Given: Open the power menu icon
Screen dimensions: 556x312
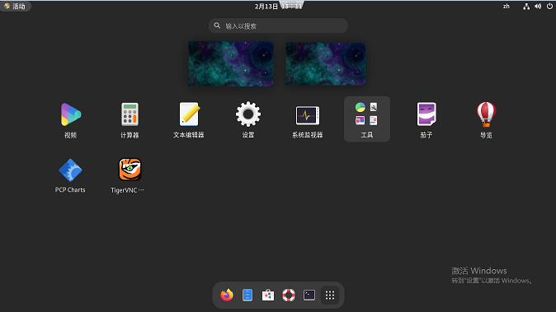Looking at the screenshot, I should pos(549,7).
